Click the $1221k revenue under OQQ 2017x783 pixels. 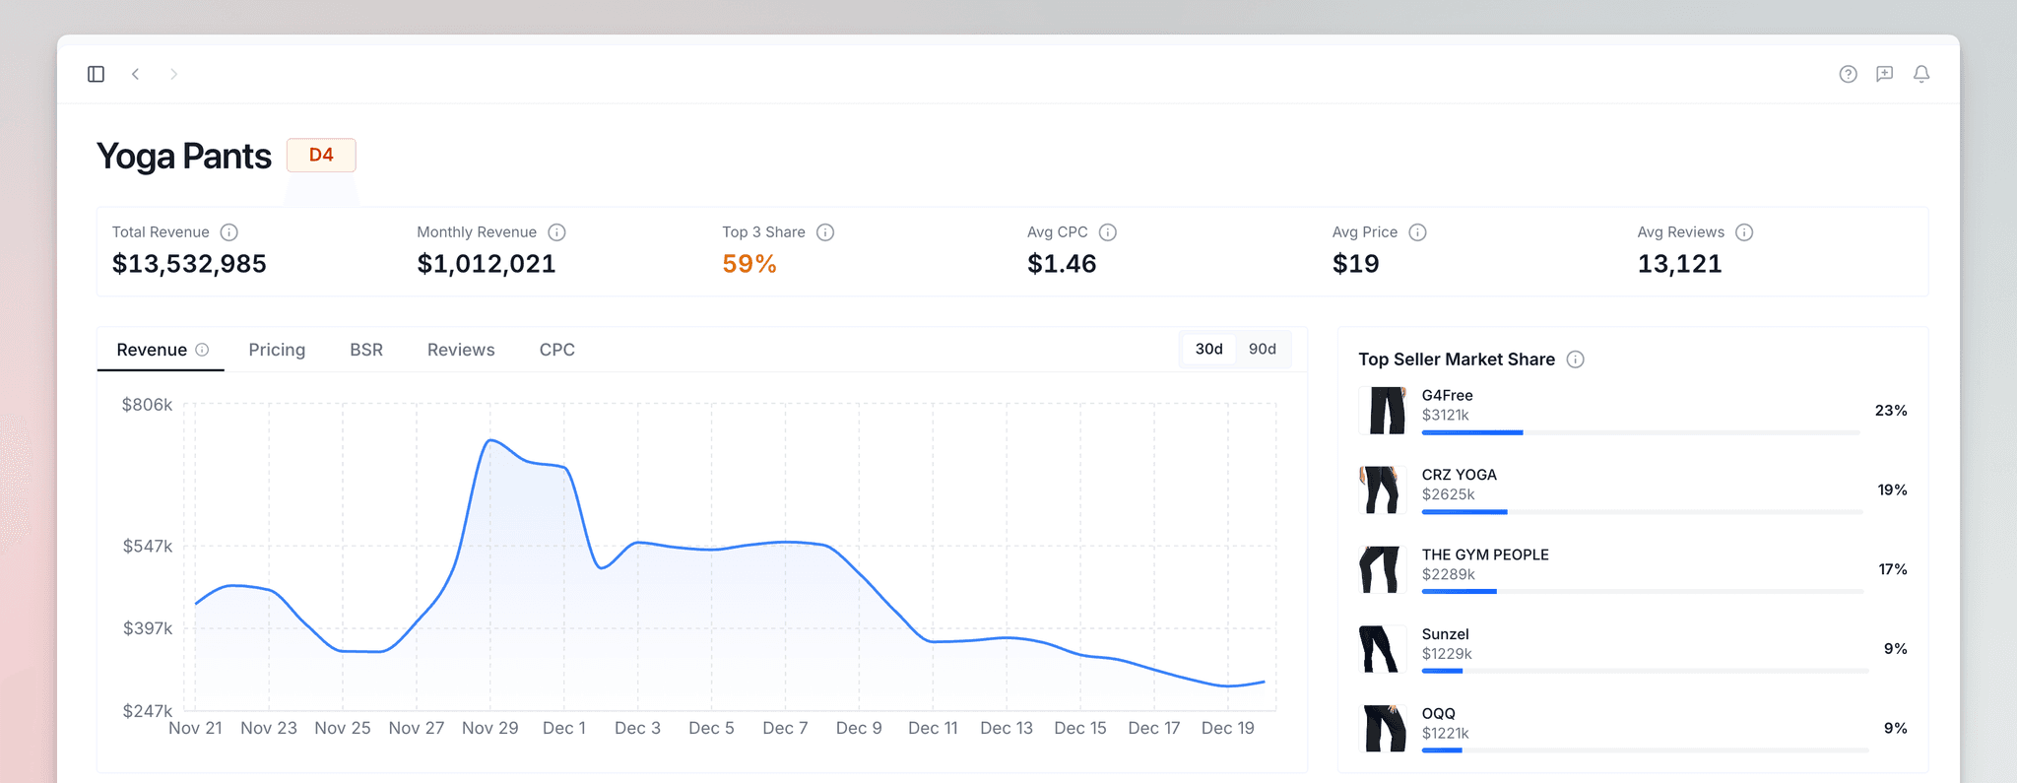[x=1445, y=734]
